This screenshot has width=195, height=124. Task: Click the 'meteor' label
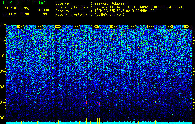[x=44, y=10]
